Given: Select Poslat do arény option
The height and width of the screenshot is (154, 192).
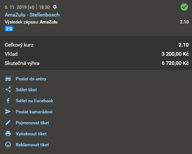Looking at the screenshot, I should [x=31, y=79].
